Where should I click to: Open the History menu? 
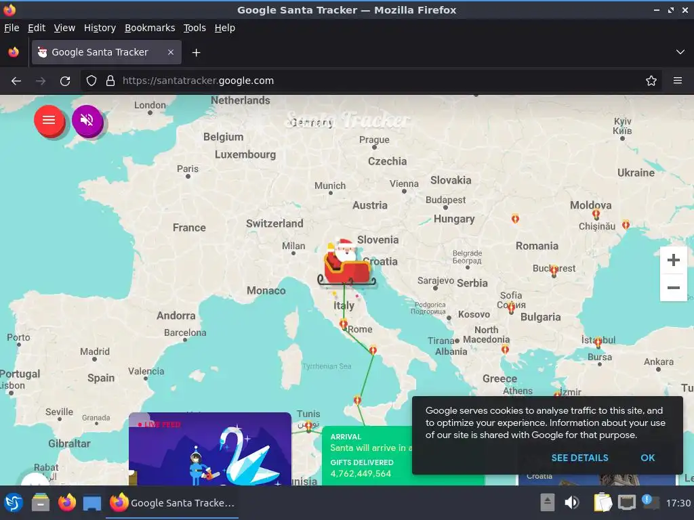point(100,28)
